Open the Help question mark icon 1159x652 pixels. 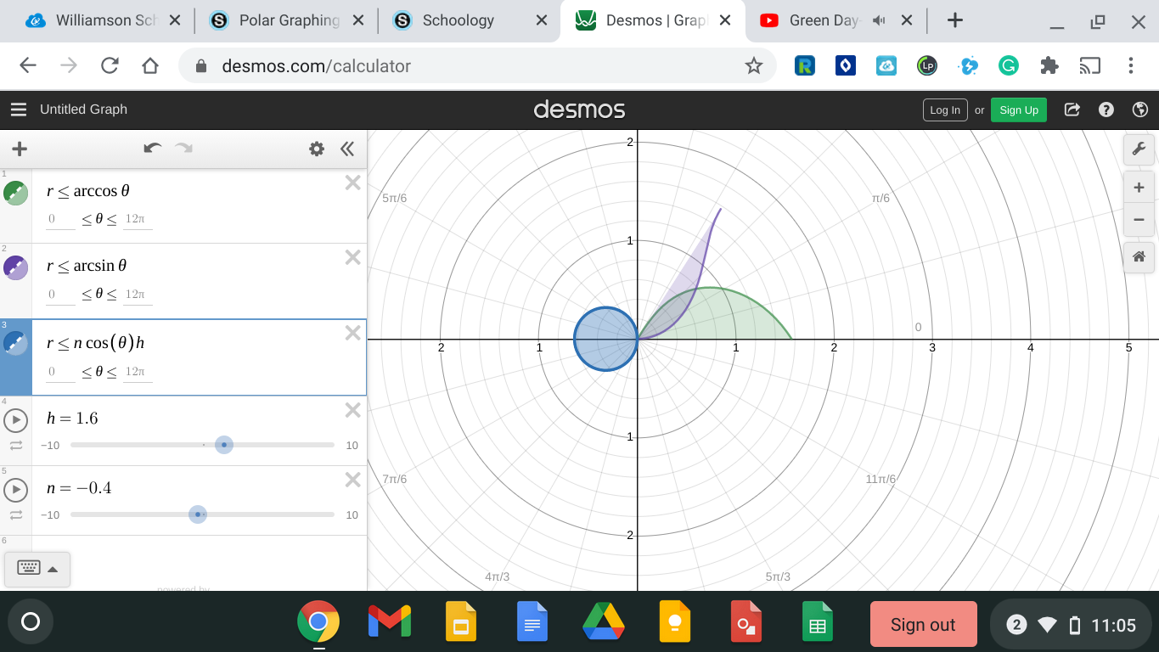click(1106, 110)
